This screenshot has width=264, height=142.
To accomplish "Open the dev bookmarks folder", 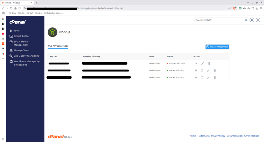I will 38,13.
